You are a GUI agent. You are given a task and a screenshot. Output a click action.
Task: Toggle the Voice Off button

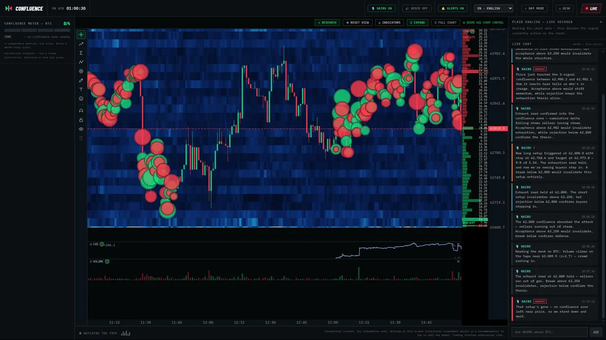(417, 8)
